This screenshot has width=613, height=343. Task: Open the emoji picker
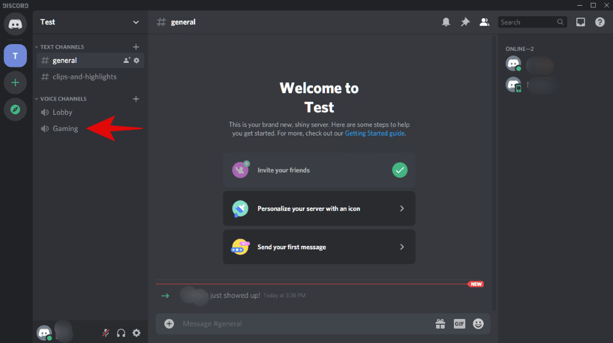[478, 324]
